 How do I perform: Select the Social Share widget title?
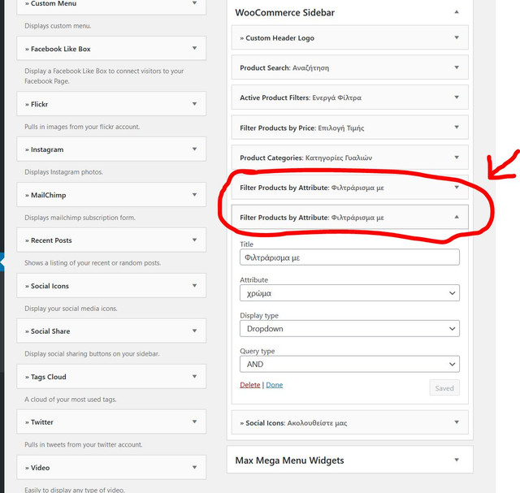click(x=50, y=331)
